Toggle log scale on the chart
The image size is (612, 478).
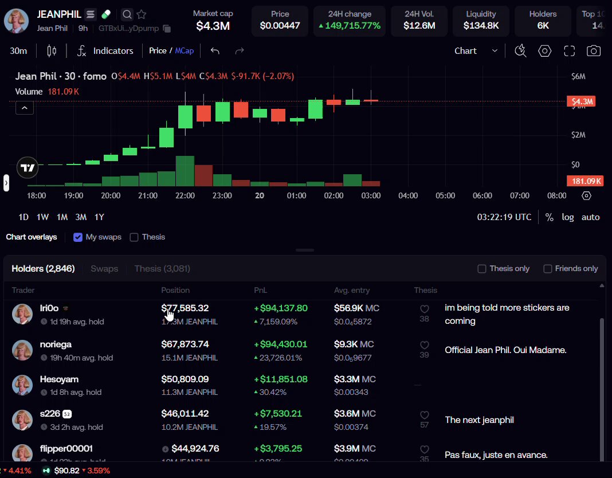pos(567,217)
